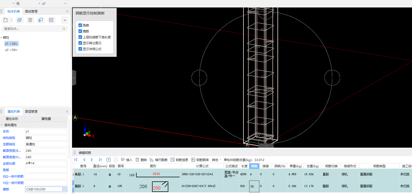Click the 计算公式 column header

pos(202,166)
